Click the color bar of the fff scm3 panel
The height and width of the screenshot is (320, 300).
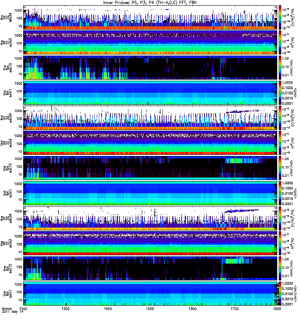coord(280,243)
